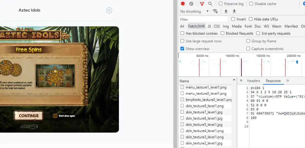
Task: Check Blocked Requests option
Action: 222,33
